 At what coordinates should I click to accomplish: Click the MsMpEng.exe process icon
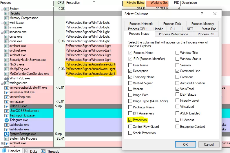pyautogui.click(x=6, y=69)
